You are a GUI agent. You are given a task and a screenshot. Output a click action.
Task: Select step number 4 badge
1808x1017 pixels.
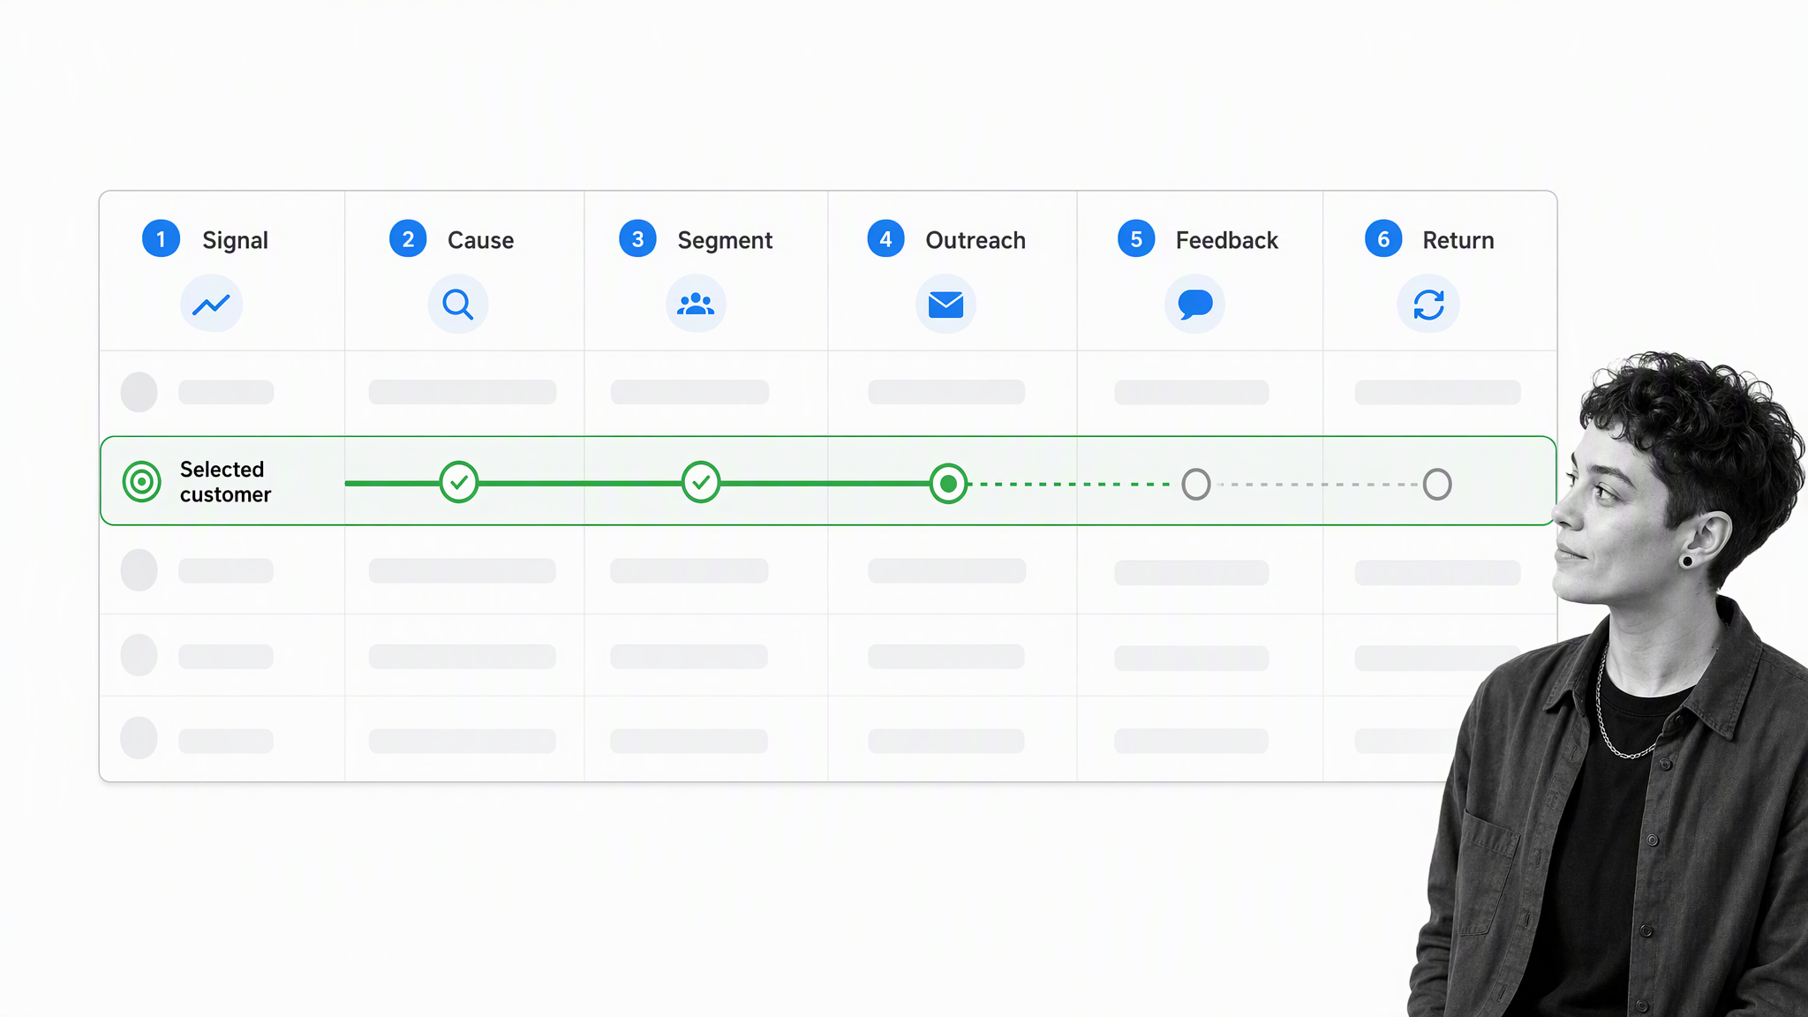885,238
